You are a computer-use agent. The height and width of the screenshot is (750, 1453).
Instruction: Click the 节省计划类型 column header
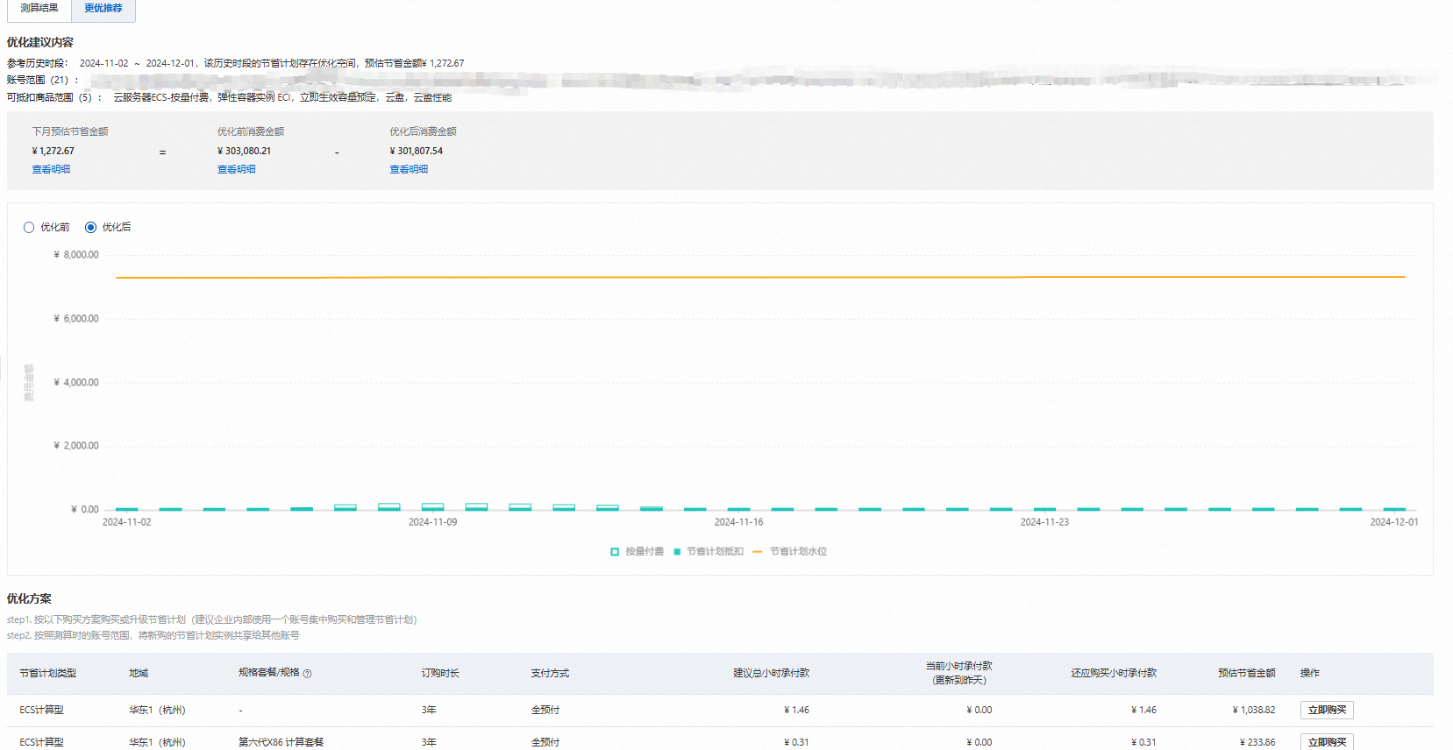48,673
